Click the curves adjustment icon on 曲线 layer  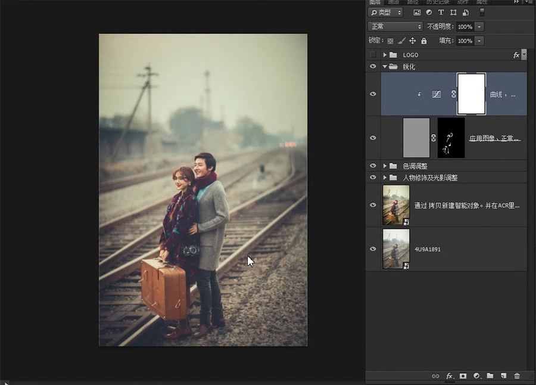437,94
